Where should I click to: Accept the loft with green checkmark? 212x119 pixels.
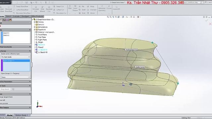[206, 20]
